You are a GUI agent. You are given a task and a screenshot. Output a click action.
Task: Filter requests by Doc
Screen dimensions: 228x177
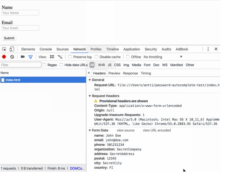[156, 65]
